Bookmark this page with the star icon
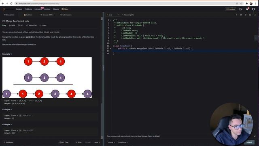259x146 pixels. tap(241, 4)
